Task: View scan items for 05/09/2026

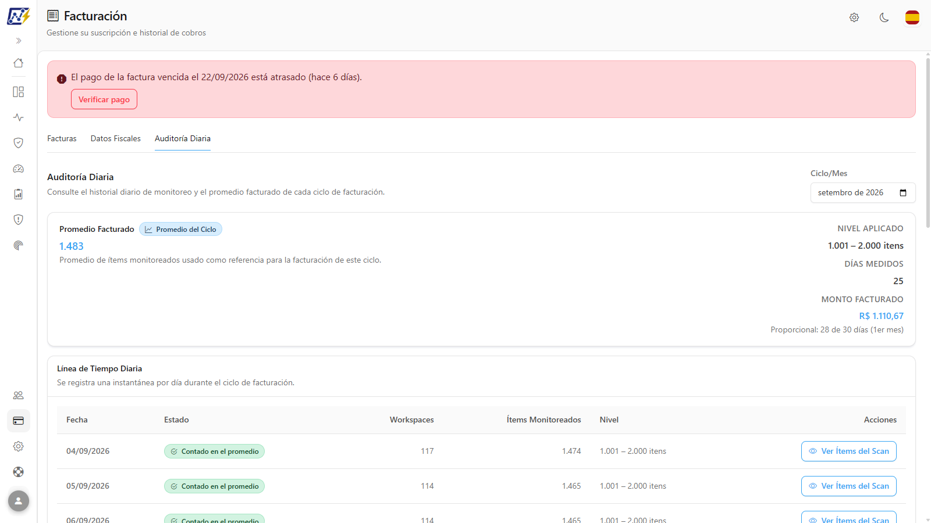Action: click(849, 486)
